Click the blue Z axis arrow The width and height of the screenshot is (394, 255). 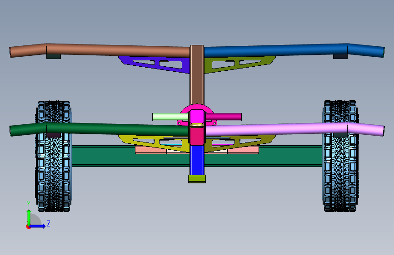tap(37, 226)
